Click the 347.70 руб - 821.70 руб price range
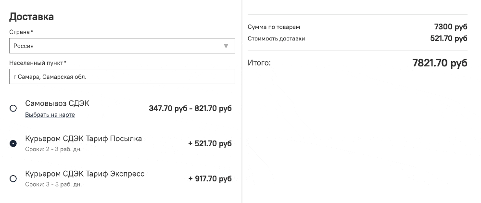 190,108
